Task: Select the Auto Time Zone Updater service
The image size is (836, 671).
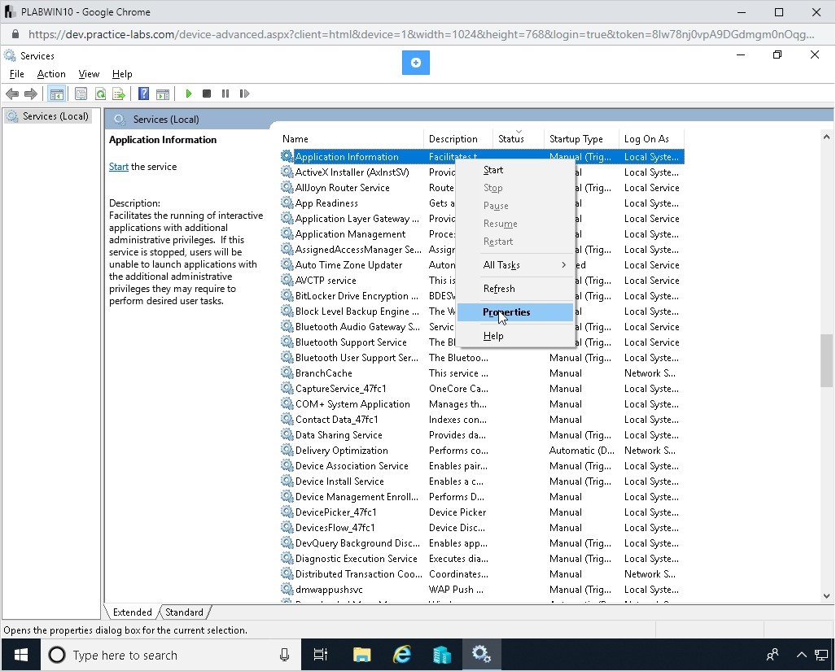Action: tap(481, 264)
